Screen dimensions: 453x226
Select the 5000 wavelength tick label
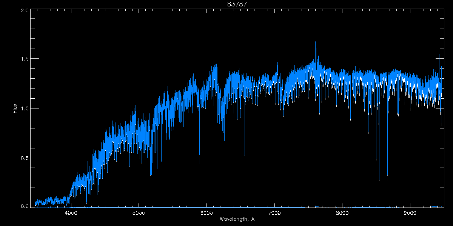tap(139, 213)
